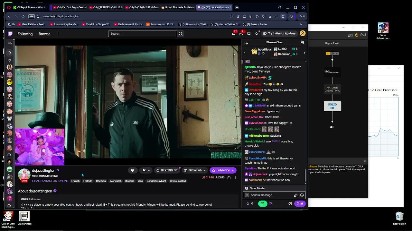Select the Fortnite stream tag
The image size is (412, 231).
[88, 181]
